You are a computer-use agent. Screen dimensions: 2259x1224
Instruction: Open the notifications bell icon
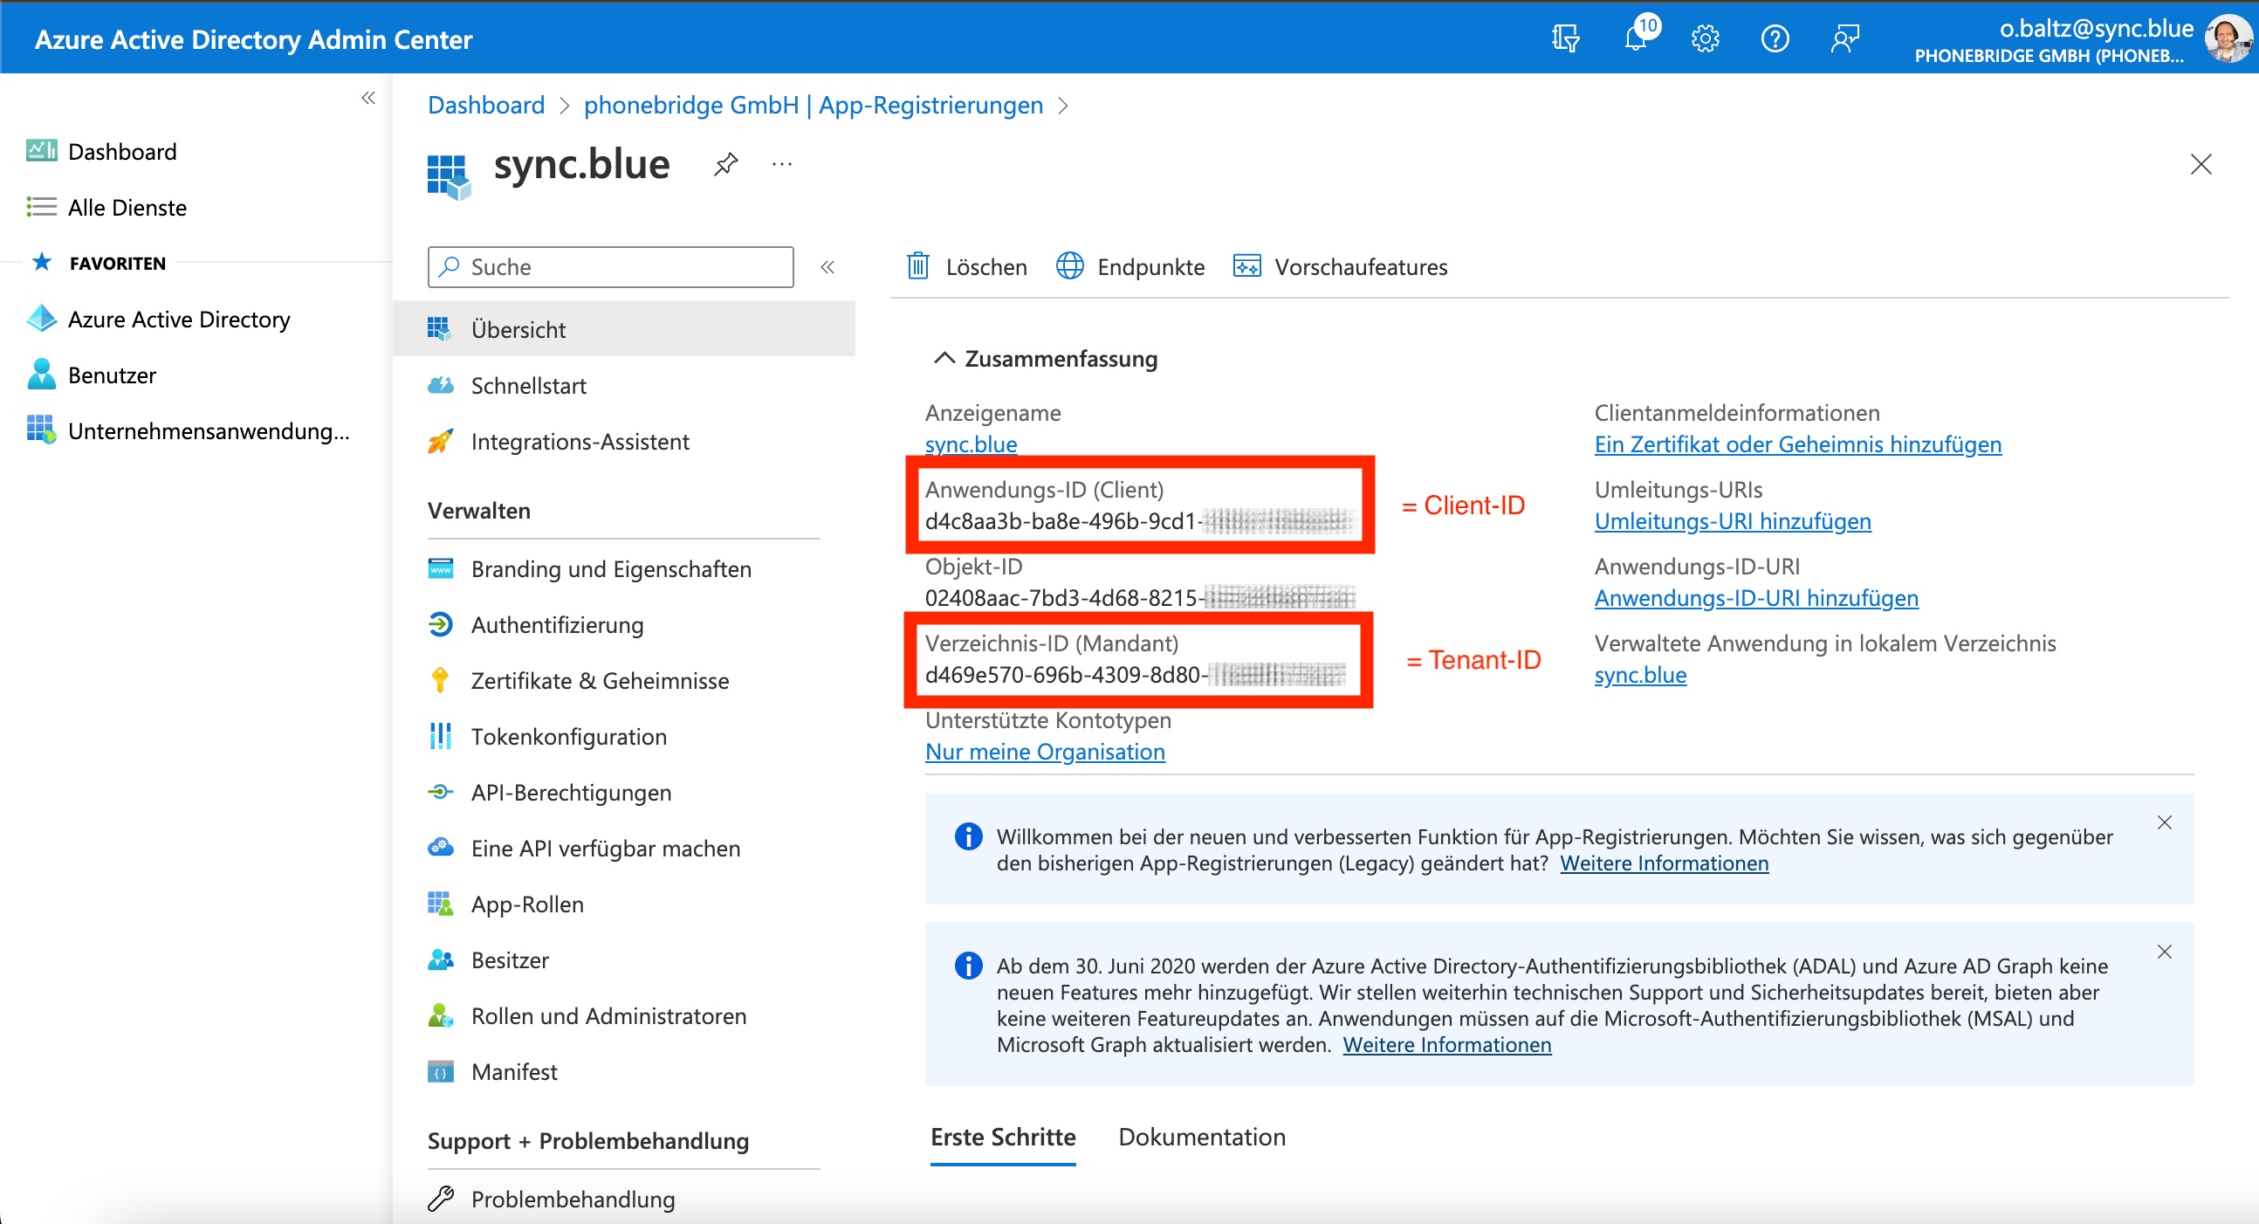click(x=1635, y=38)
